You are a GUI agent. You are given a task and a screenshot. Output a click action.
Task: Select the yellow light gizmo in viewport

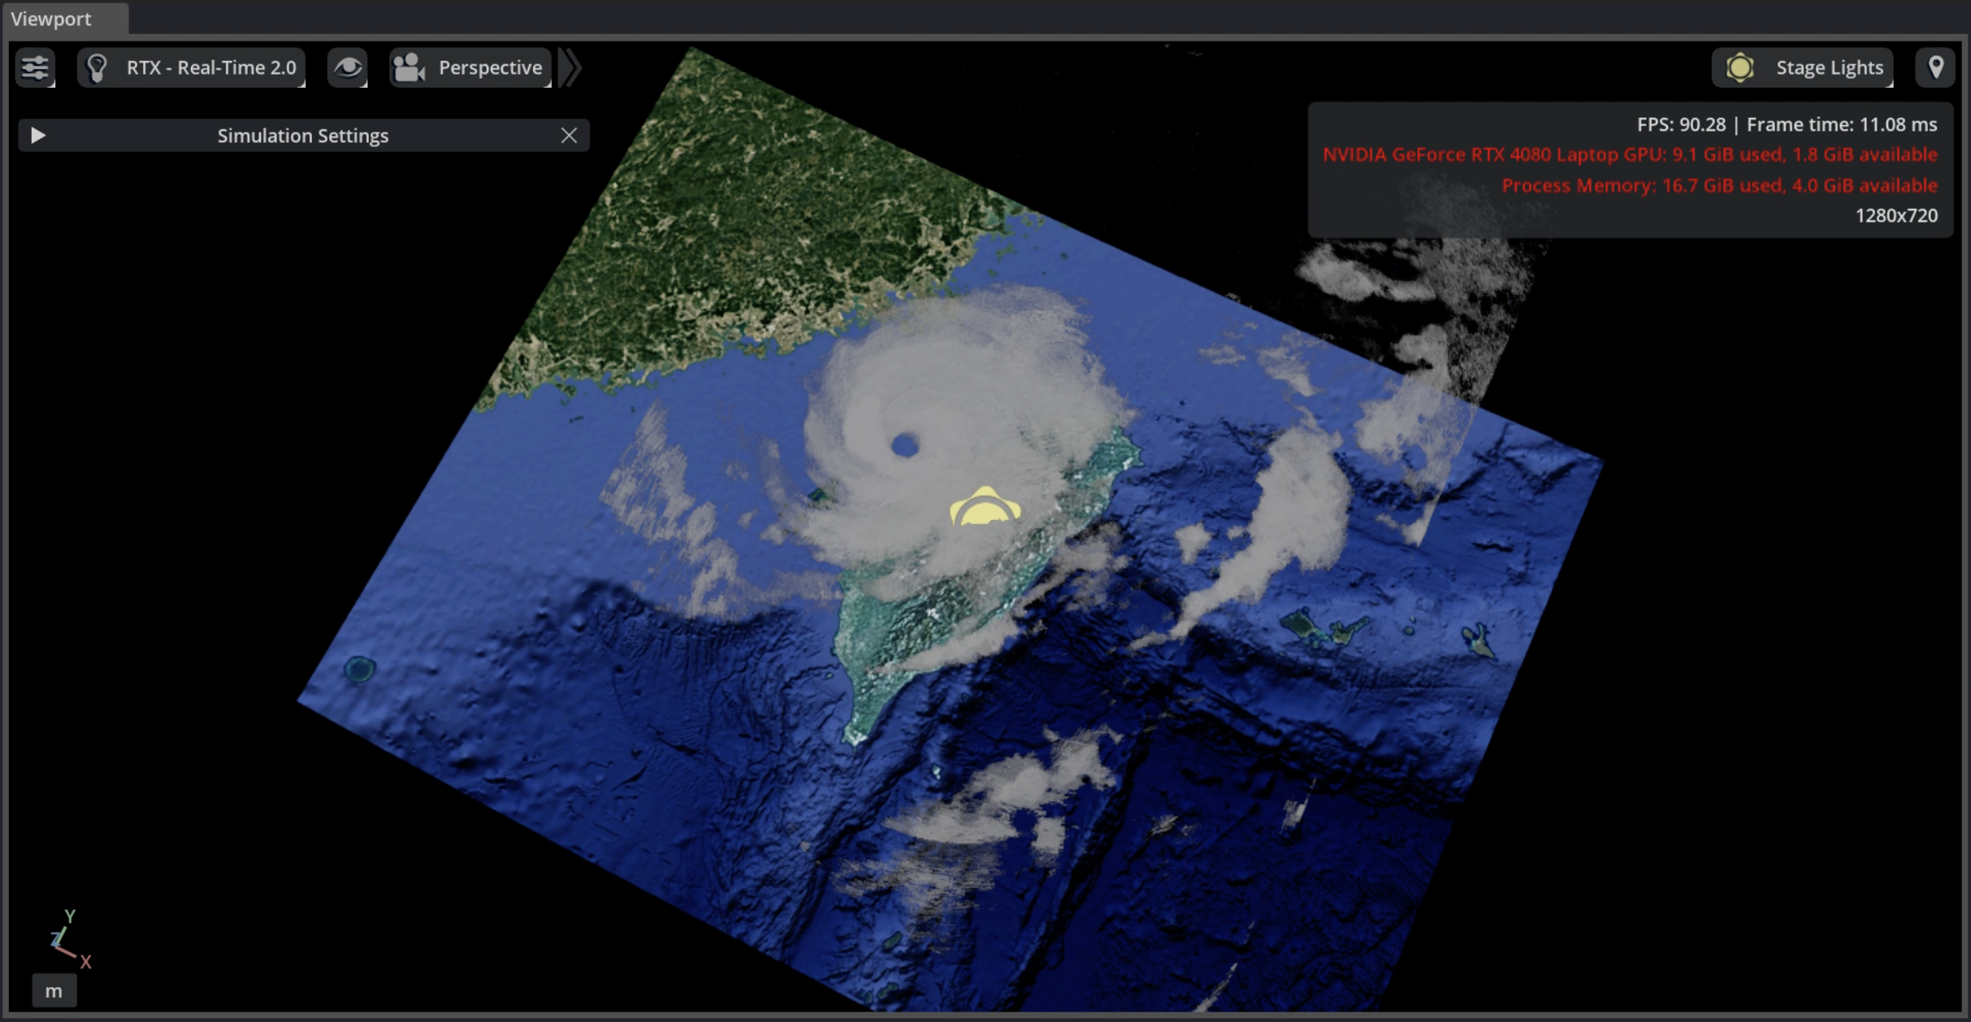coord(985,506)
